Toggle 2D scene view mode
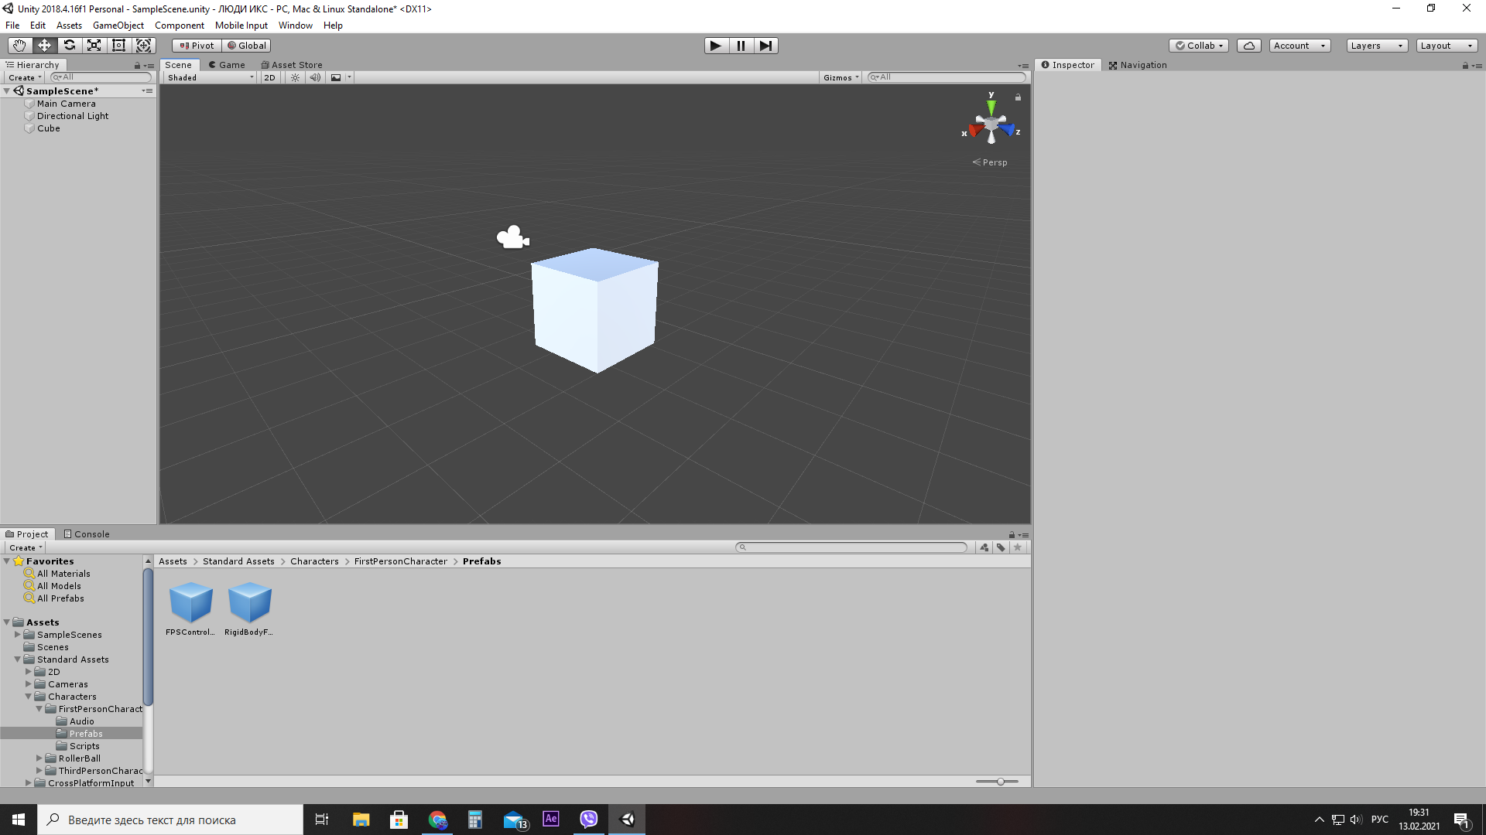The height and width of the screenshot is (835, 1486). (x=269, y=77)
